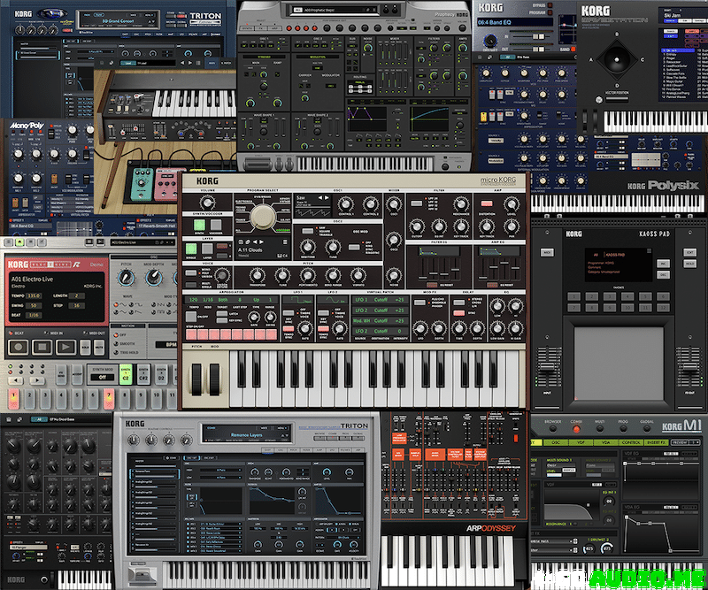The width and height of the screenshot is (708, 590).
Task: Select Electribe Motion OFF radio option
Action: (117, 335)
